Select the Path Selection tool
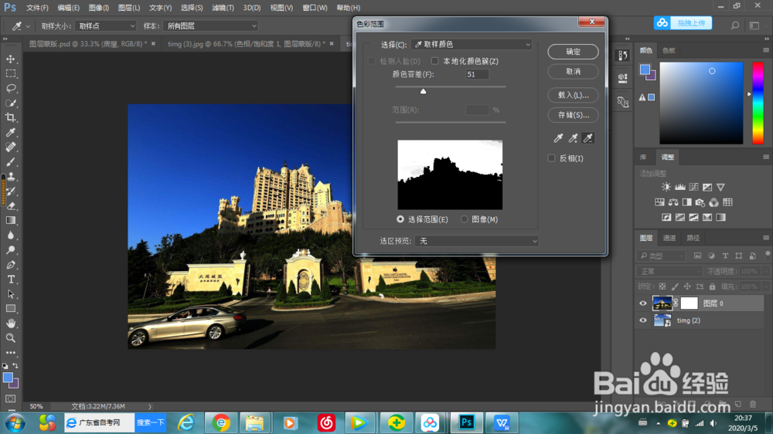The width and height of the screenshot is (773, 434). coord(10,294)
